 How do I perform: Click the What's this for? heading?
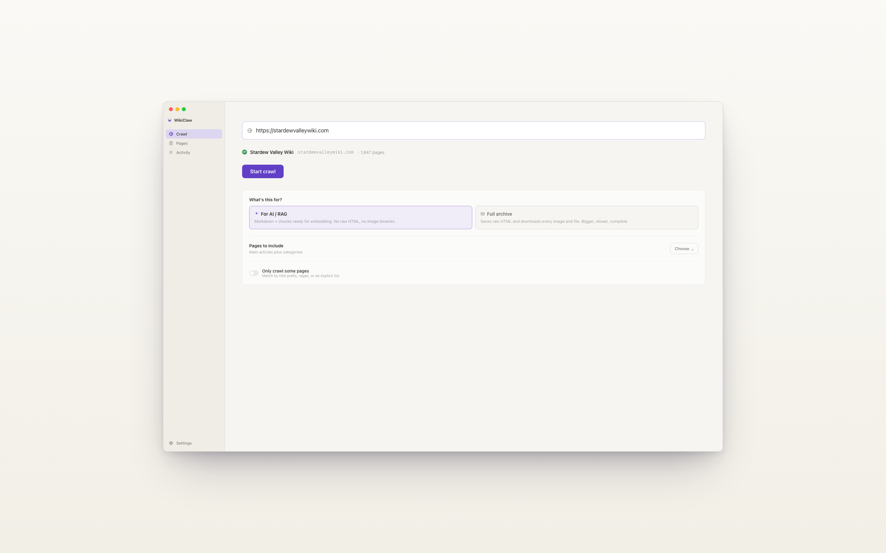pyautogui.click(x=265, y=200)
